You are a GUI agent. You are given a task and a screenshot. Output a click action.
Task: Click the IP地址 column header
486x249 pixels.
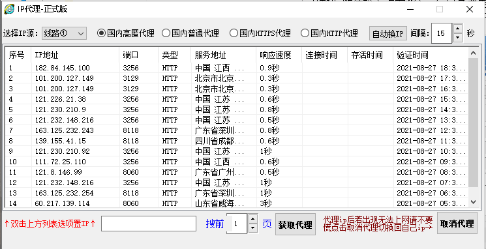tap(75, 55)
